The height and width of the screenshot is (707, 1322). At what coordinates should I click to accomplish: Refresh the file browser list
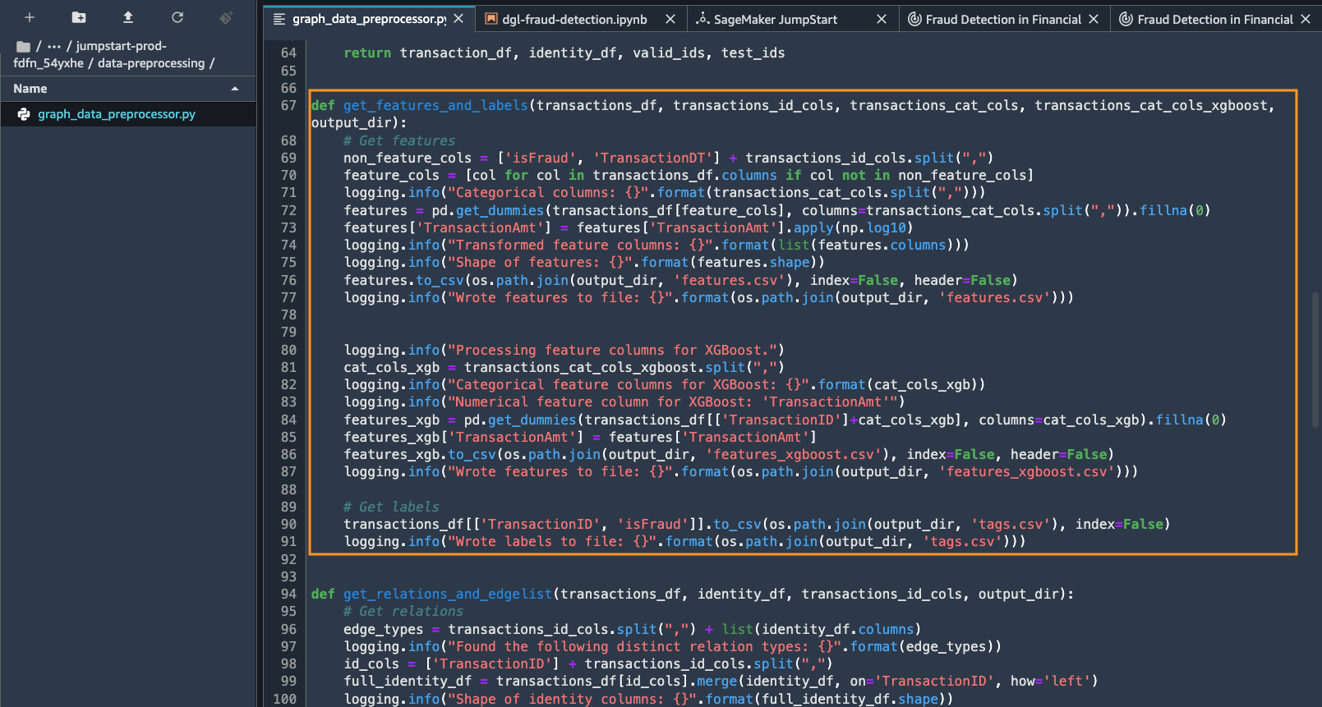tap(177, 17)
